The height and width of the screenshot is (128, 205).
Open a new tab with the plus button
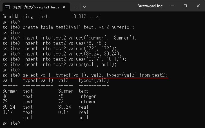click(76, 6)
